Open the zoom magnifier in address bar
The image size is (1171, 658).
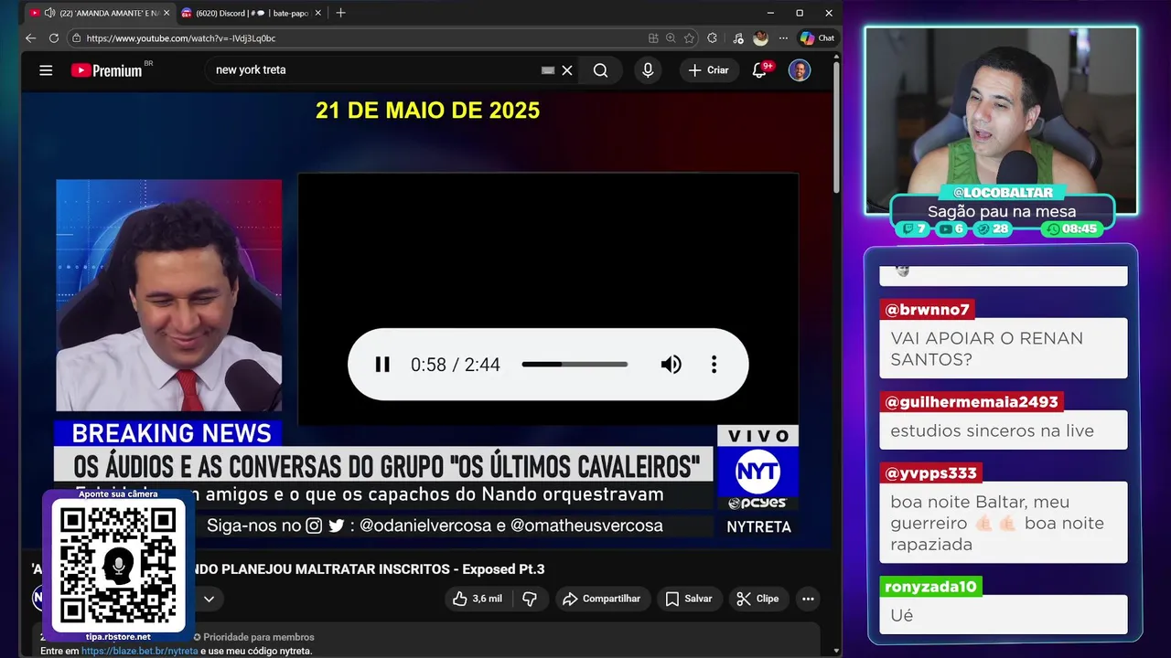[x=671, y=38]
